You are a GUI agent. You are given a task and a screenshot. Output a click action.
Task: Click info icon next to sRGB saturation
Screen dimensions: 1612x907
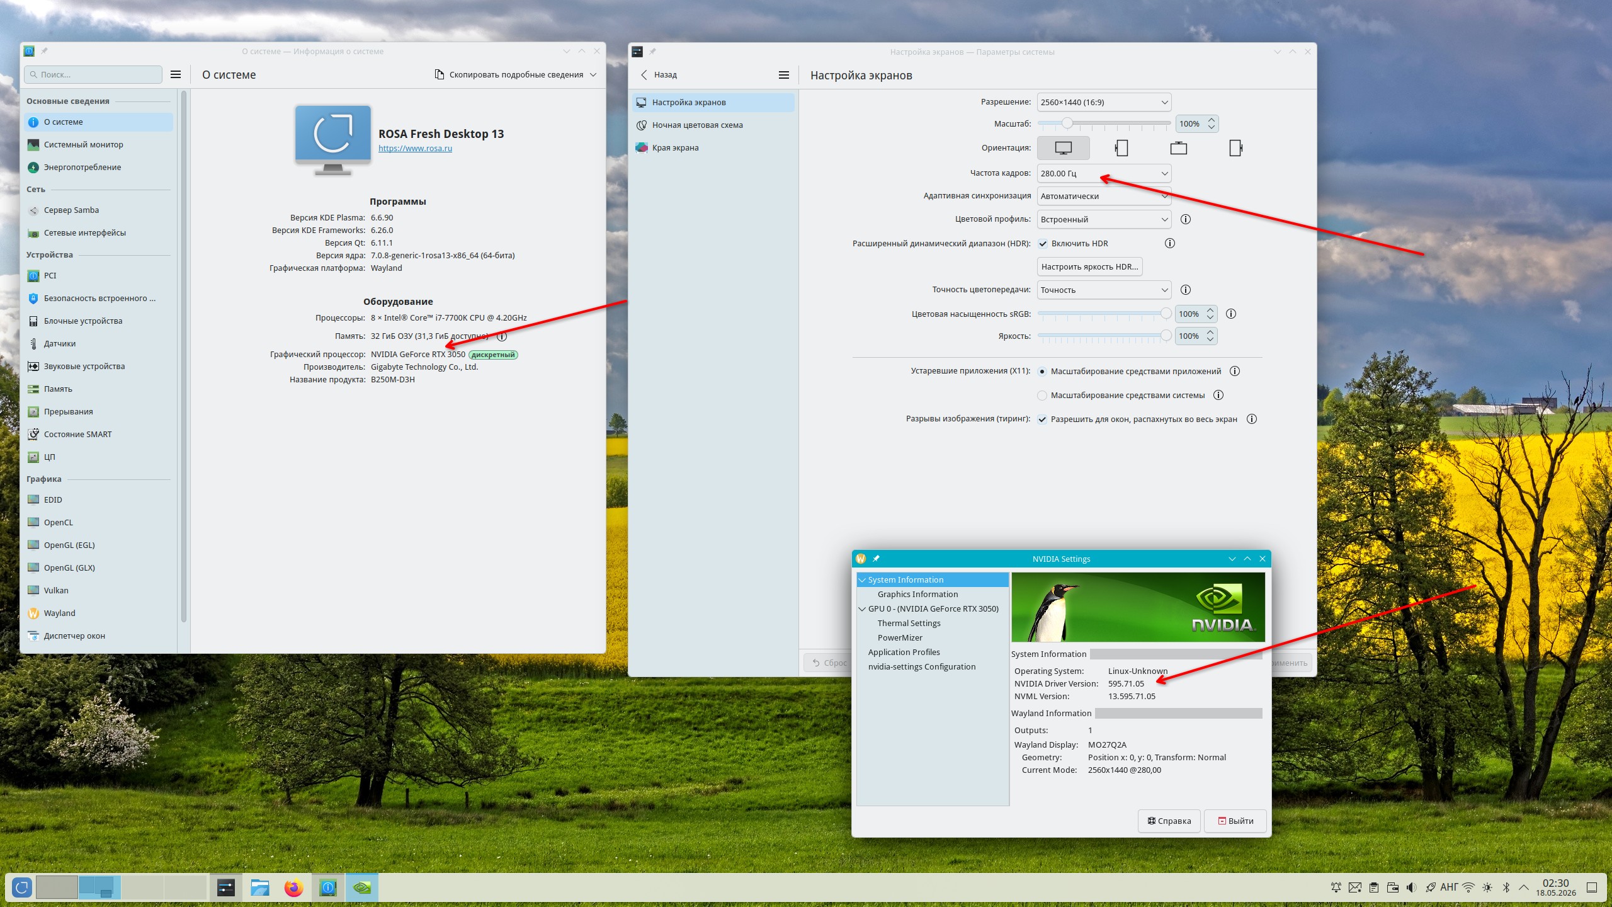(x=1231, y=314)
